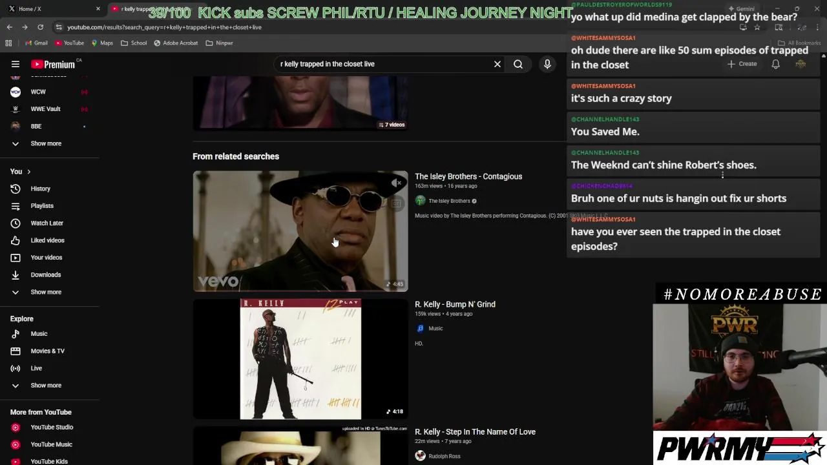The height and width of the screenshot is (465, 827).
Task: Open The Isley Brothers channel avatar
Action: (x=420, y=201)
